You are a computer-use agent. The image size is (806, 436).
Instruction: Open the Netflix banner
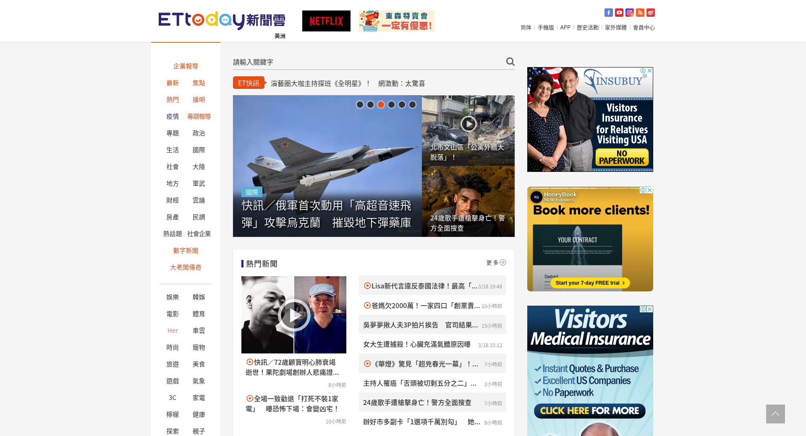coord(326,21)
